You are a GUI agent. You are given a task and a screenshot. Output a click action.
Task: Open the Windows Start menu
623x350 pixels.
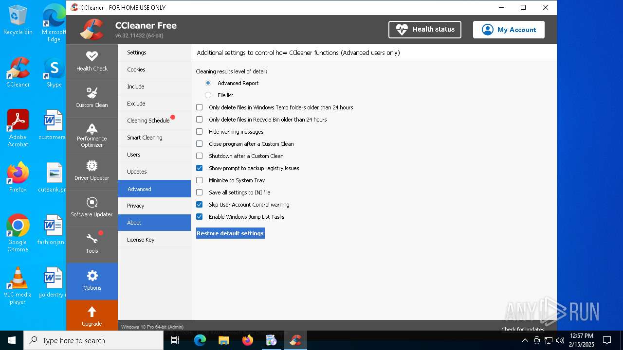pos(12,340)
